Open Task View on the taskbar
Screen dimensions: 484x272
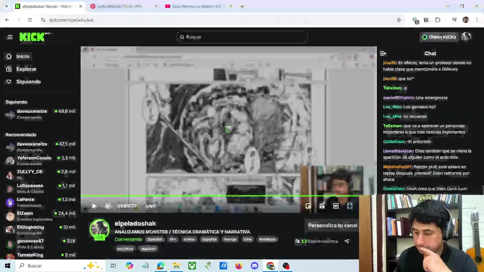point(113,266)
